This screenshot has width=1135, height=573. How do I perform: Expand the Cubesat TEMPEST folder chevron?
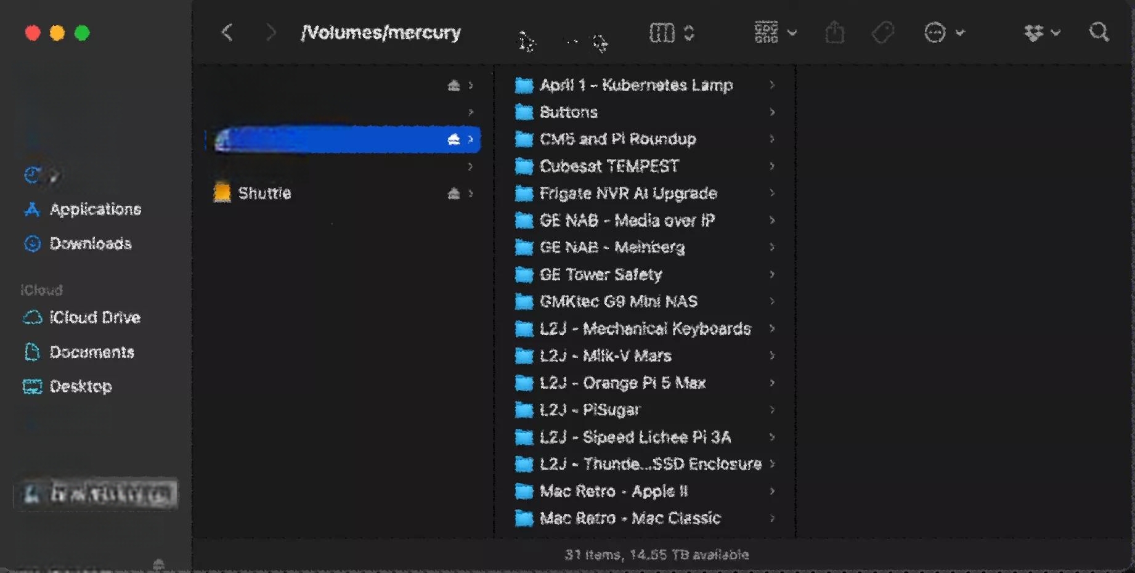[x=771, y=166]
